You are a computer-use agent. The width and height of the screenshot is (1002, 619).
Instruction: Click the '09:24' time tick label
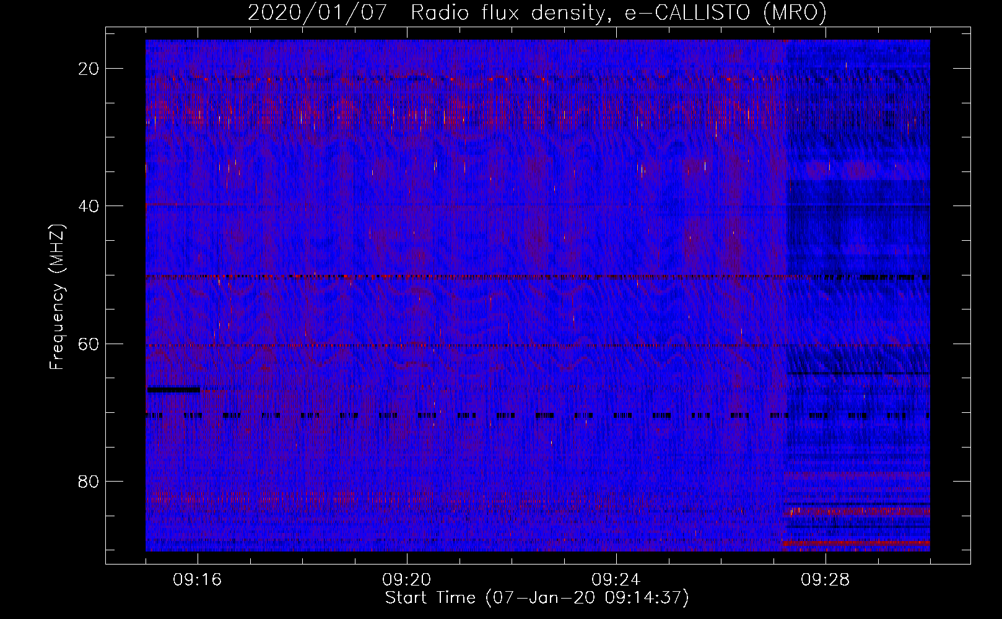[616, 580]
